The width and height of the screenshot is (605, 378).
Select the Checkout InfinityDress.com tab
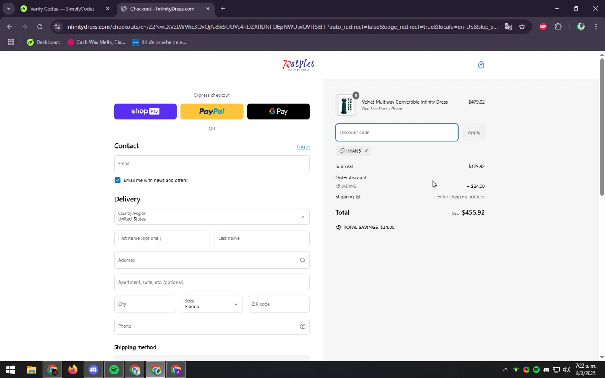(162, 8)
